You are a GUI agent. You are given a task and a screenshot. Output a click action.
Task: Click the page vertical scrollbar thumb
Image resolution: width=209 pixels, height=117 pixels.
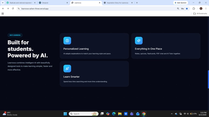(x=208, y=79)
